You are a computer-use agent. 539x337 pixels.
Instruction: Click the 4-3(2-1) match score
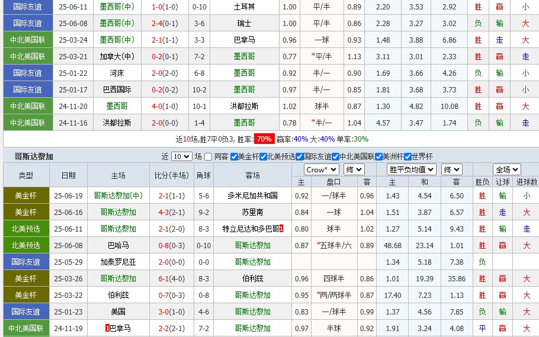(172, 212)
